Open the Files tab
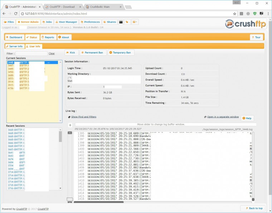This screenshot has width=272, height=213. 9,22
